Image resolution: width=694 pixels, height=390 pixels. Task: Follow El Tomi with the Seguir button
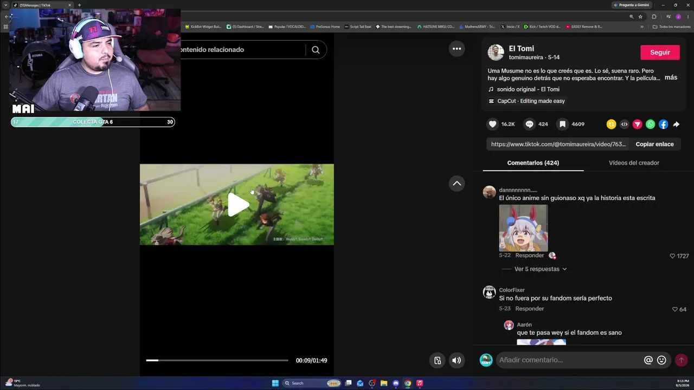click(x=660, y=52)
